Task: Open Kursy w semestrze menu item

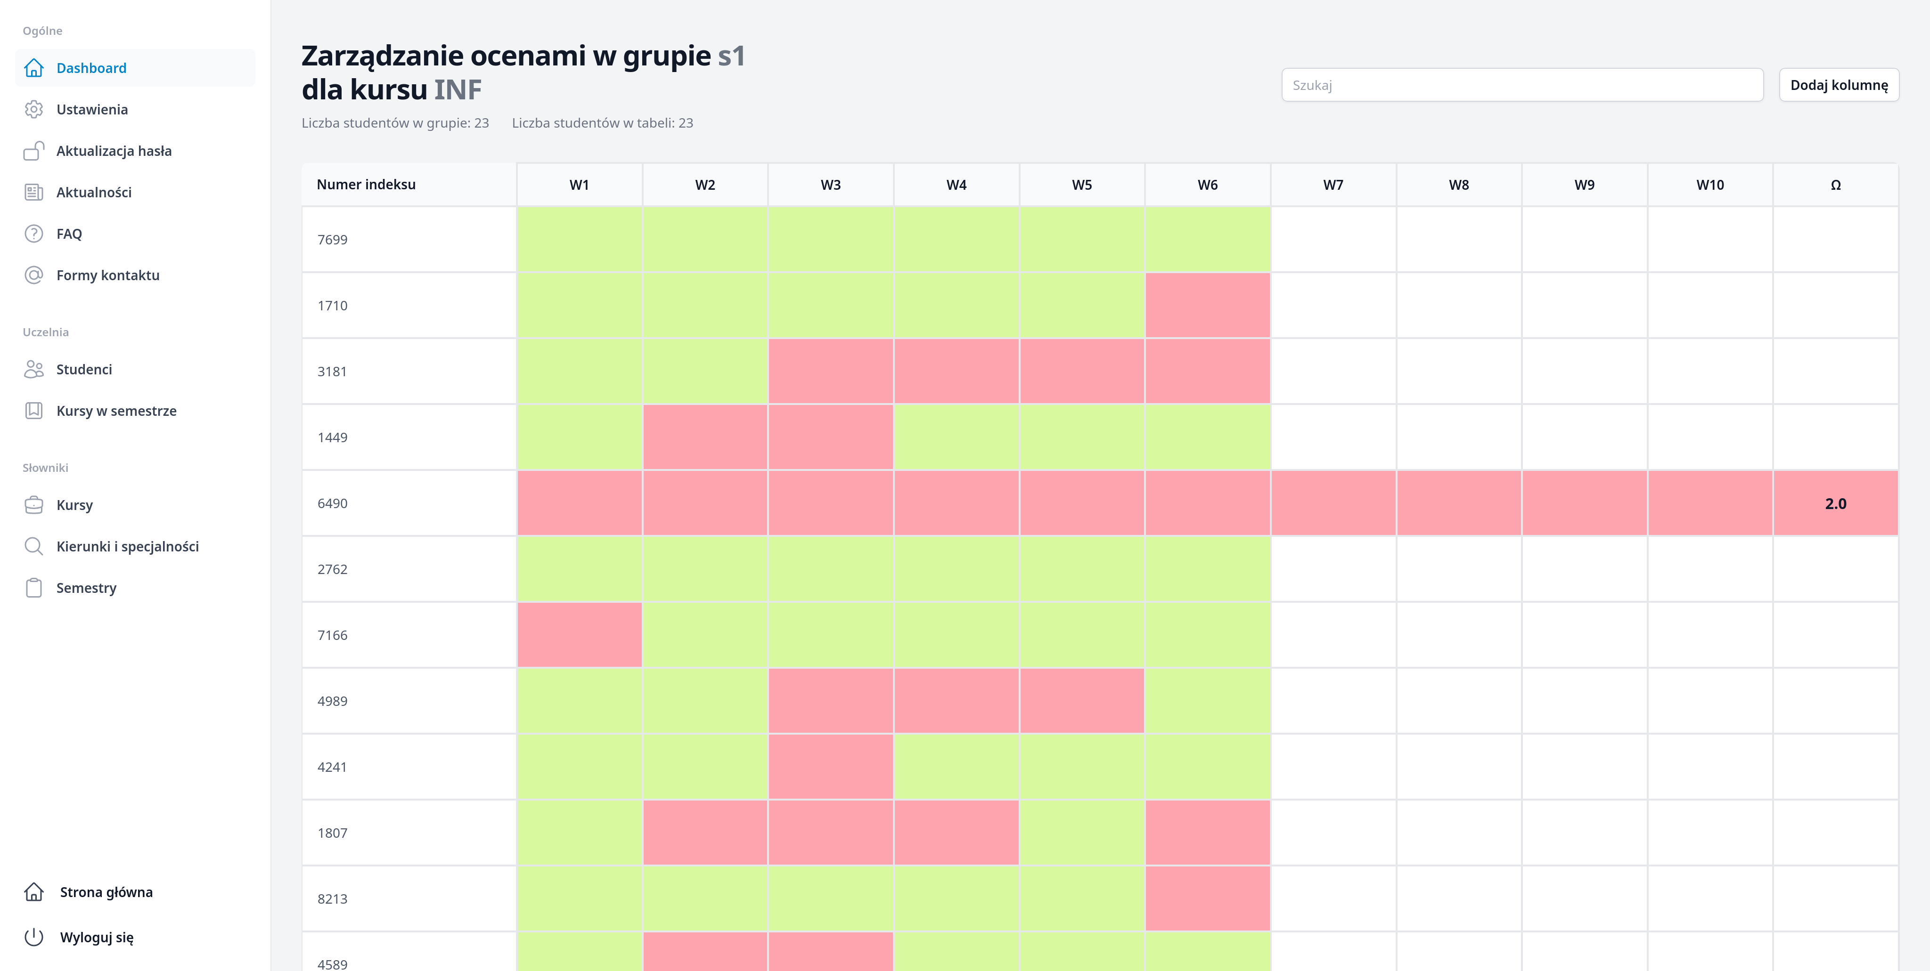Action: 116,411
